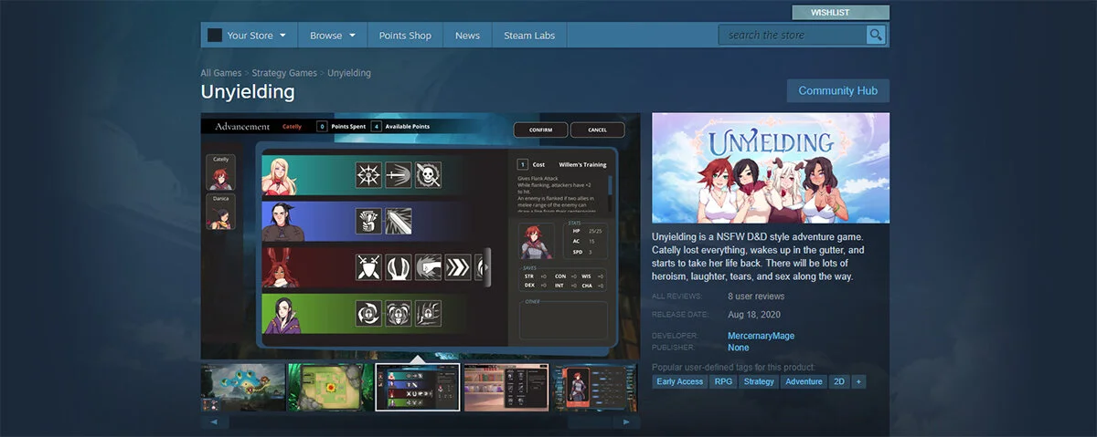Open the News tab
Screen dimensions: 1097x437
[x=467, y=35]
